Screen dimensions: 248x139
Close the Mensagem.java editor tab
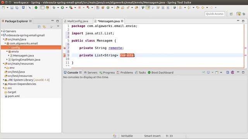[122, 21]
